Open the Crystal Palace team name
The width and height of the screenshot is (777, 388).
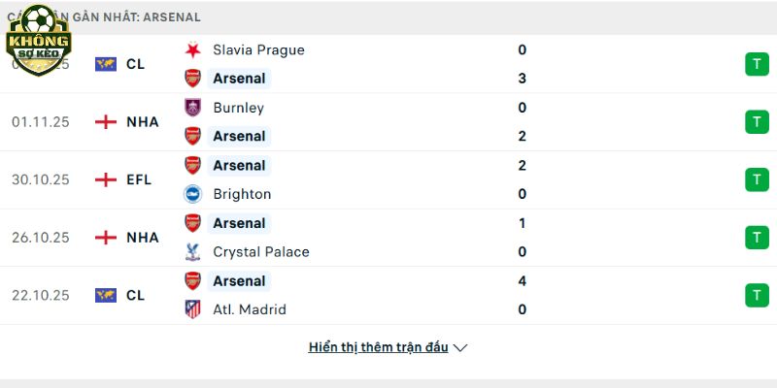coord(260,252)
